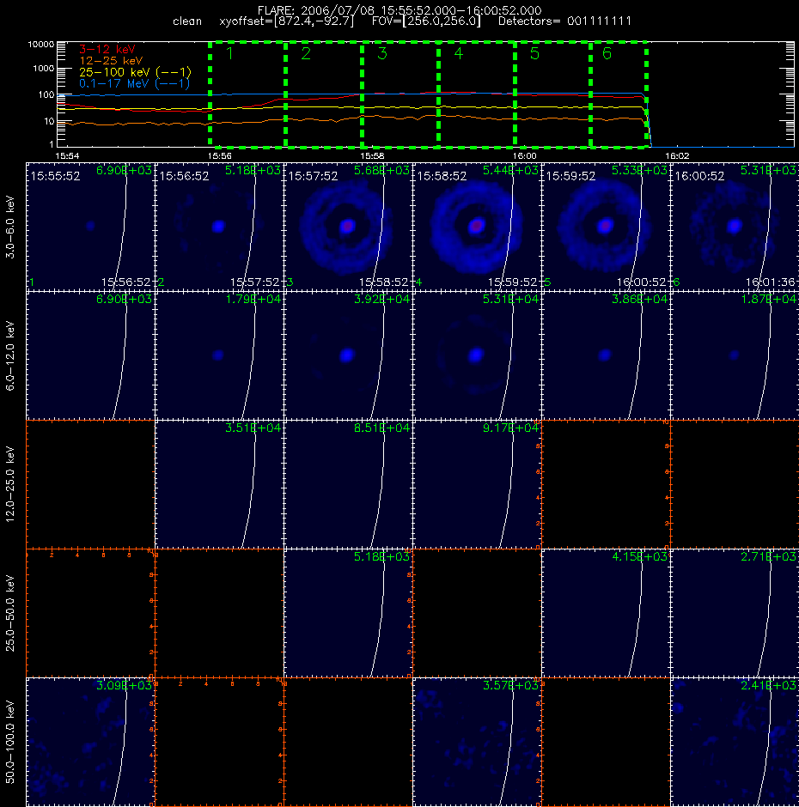
Task: Click the 'clean' algorithm label
Action: coord(187,21)
